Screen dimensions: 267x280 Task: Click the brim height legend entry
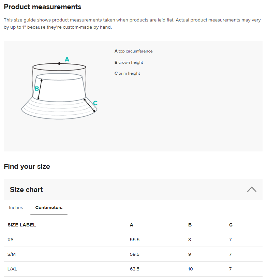pos(127,73)
